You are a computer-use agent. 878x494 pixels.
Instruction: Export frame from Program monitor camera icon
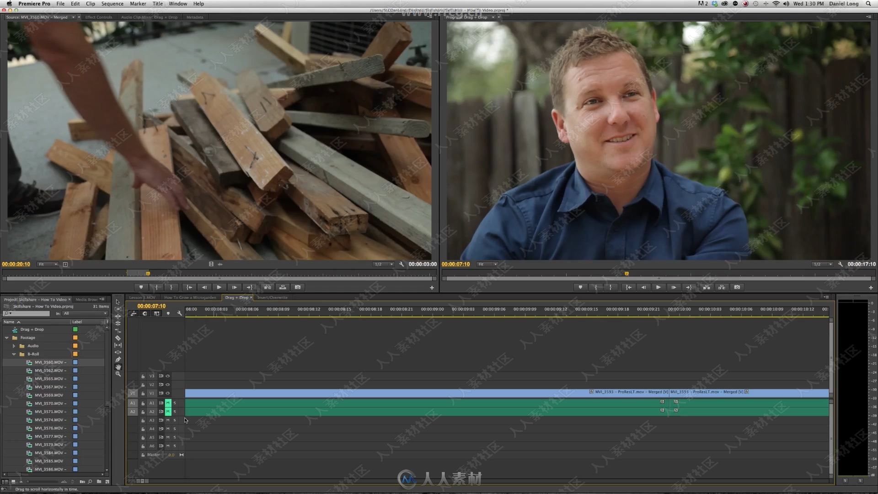click(x=737, y=287)
